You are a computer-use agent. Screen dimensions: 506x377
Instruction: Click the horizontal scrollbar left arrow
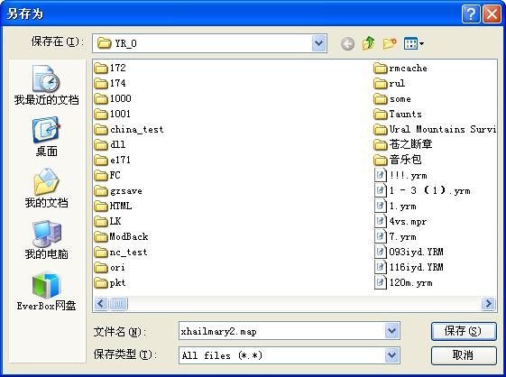pos(101,304)
